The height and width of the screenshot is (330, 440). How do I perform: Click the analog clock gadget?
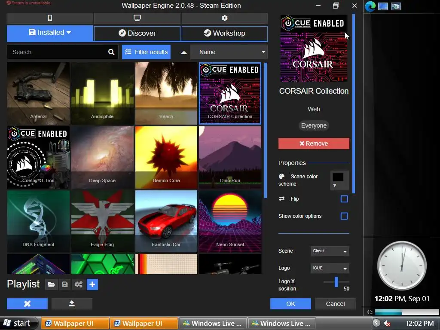pos(402,266)
